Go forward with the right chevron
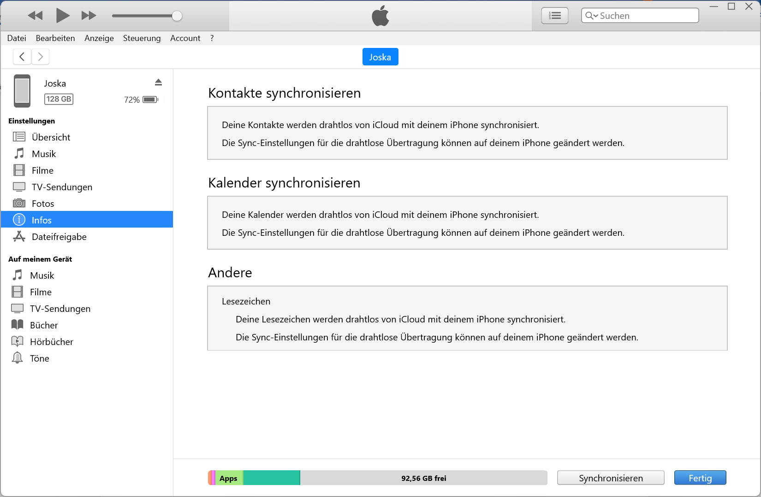The height and width of the screenshot is (497, 761). (41, 57)
